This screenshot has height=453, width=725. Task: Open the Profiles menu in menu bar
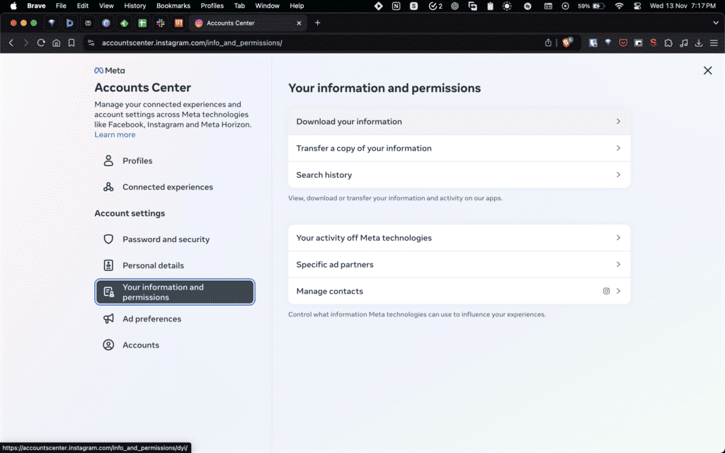pos(212,6)
